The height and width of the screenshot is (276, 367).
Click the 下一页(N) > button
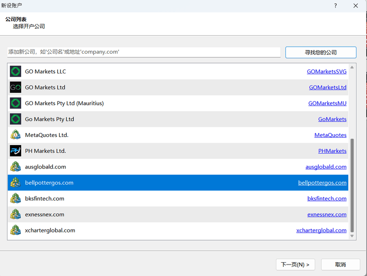[x=295, y=265]
